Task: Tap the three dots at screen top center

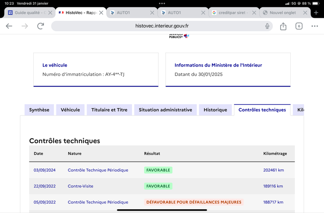Action: 162,3
